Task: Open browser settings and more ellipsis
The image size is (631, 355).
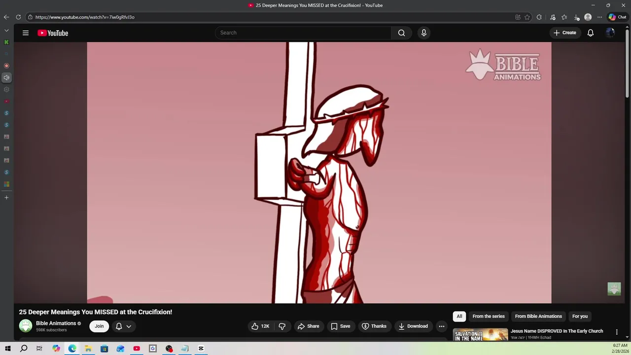Action: tap(599, 17)
